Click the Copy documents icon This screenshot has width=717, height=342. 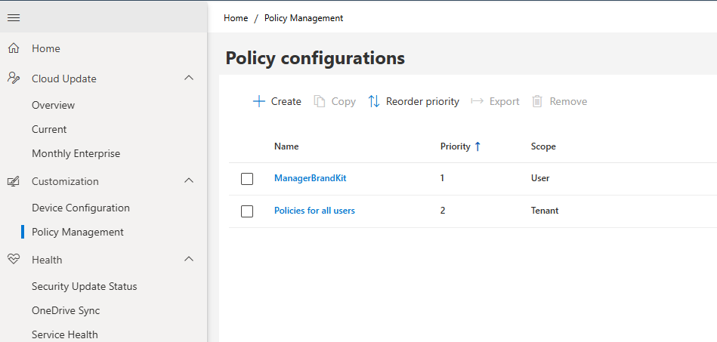coord(319,101)
